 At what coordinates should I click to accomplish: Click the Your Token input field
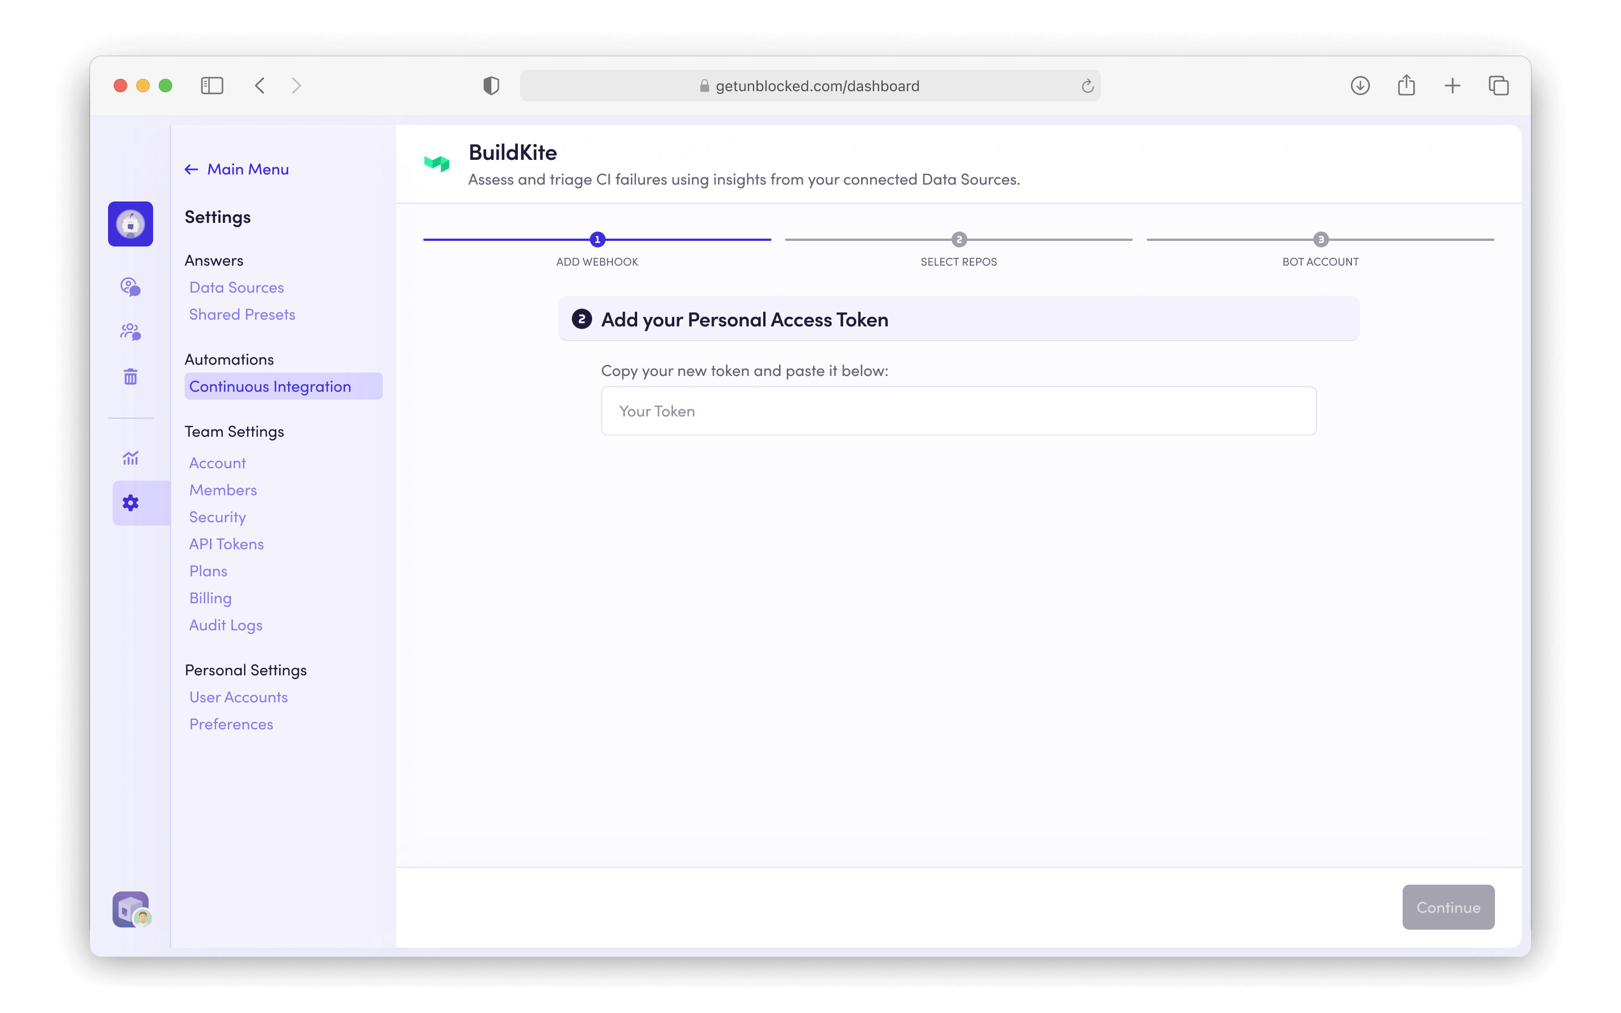[x=958, y=411]
